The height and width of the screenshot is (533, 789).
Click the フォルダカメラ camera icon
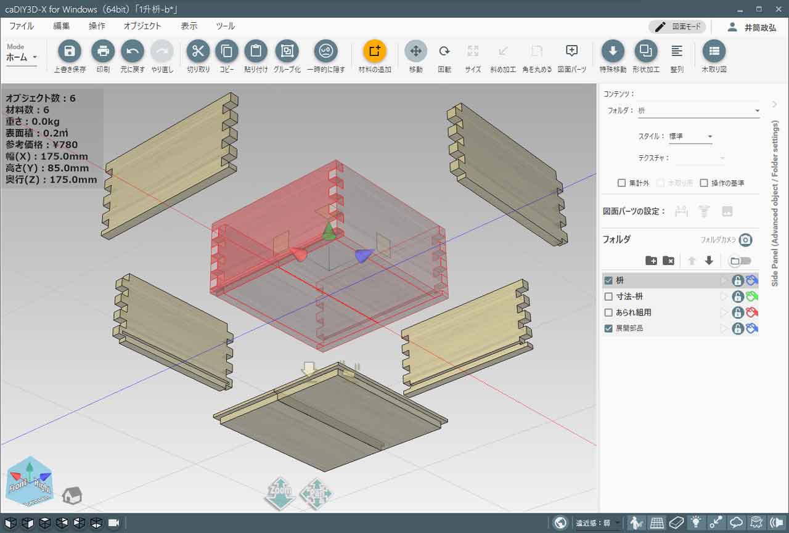pyautogui.click(x=745, y=240)
